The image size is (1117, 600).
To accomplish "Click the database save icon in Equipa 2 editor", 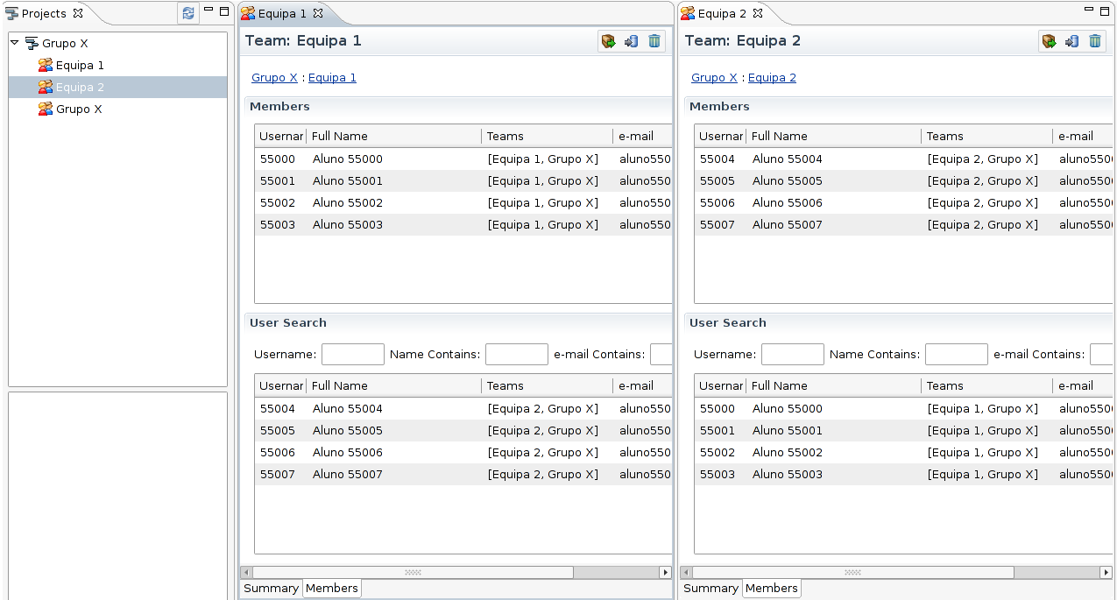I will tap(1071, 41).
